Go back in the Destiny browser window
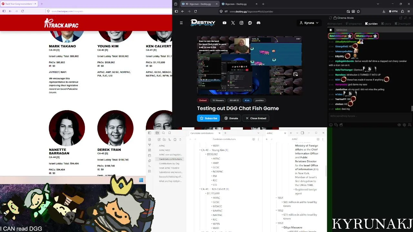The width and height of the screenshot is (413, 232). [x=183, y=11]
